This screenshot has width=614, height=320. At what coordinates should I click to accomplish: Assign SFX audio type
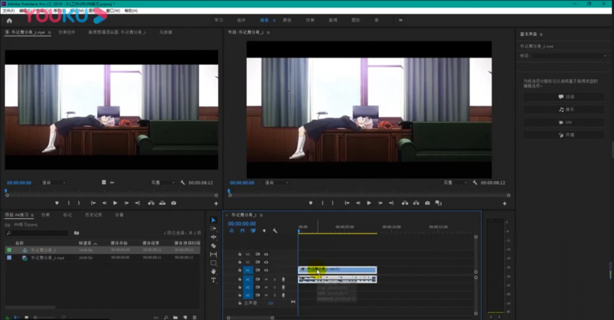(564, 122)
